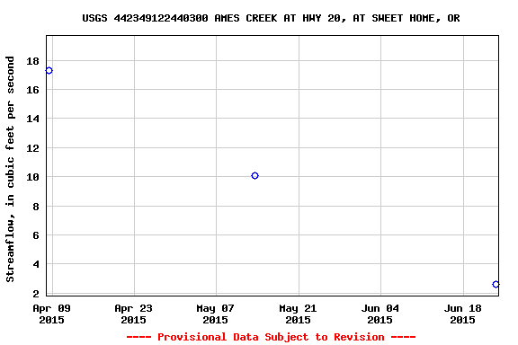Click the x-axis label May 21 2015
The width and height of the screenshot is (518, 345).
pos(298,314)
